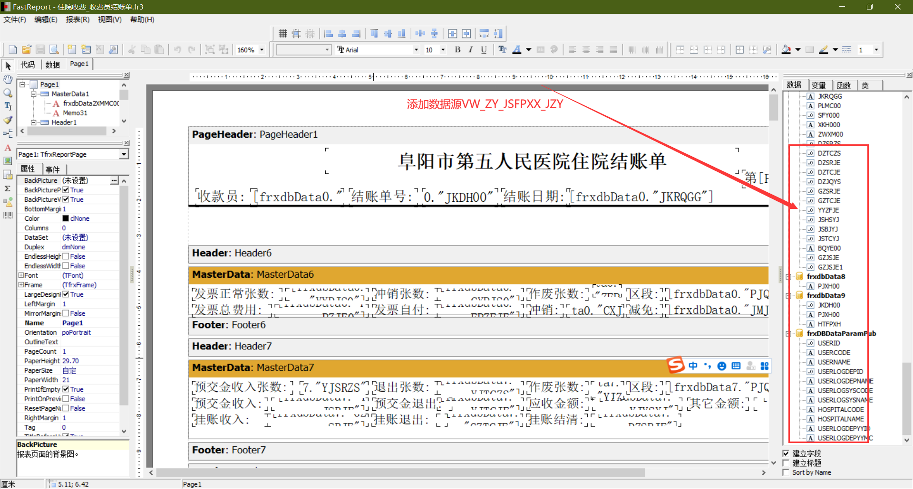
Task: Collapse the frxdbData9 tree node
Action: 789,296
